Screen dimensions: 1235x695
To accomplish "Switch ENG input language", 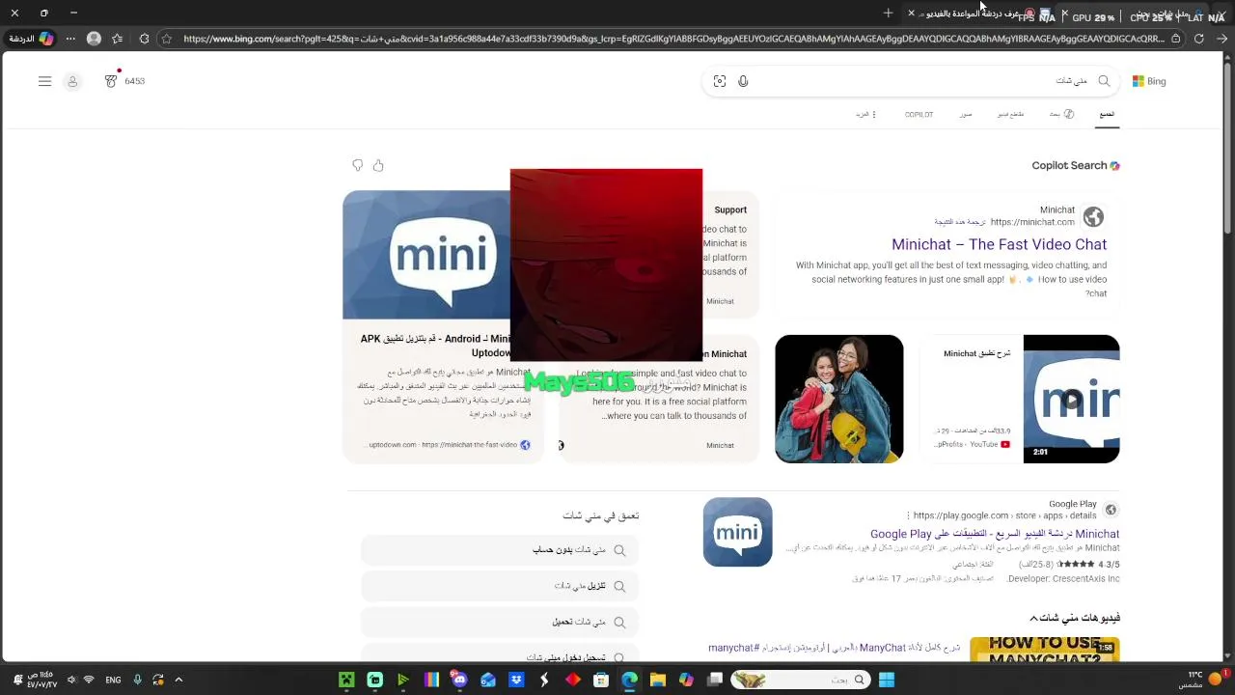I will coord(113,680).
